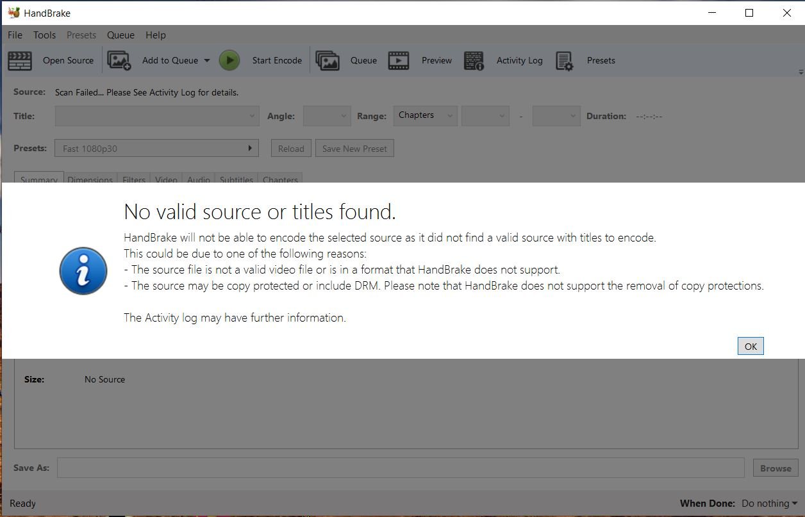
Task: Click into the Save As path field
Action: tap(401, 468)
